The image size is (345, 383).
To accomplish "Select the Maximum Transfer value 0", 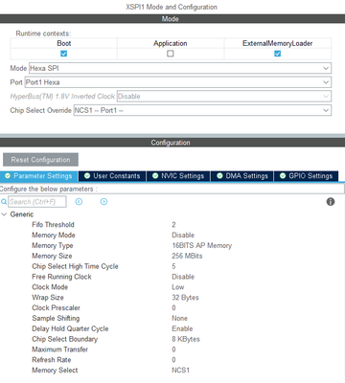I will coord(173,349).
